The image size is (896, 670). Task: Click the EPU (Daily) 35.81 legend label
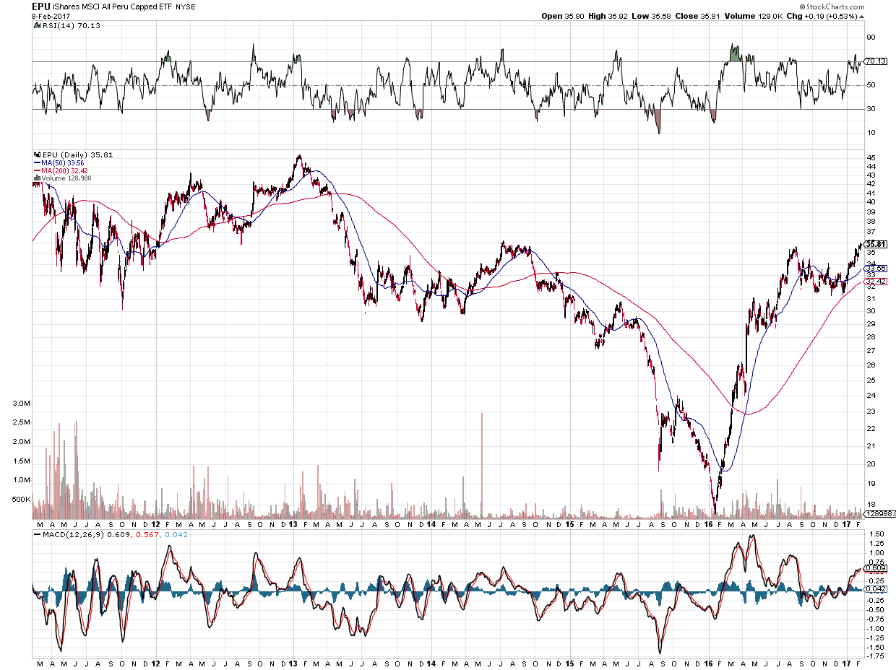(77, 155)
